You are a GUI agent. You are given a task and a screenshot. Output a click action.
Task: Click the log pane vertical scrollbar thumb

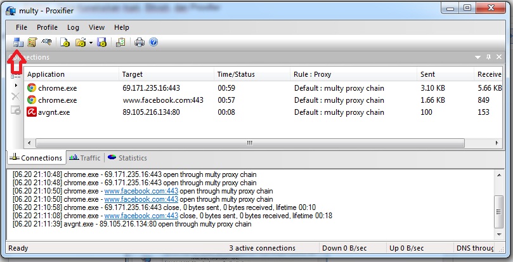[x=498, y=211]
